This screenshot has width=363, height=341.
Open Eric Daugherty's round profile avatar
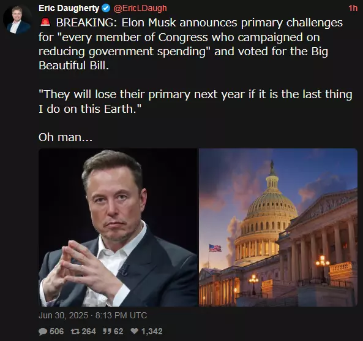(17, 20)
